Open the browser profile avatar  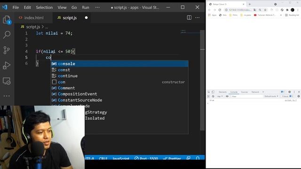293,10
